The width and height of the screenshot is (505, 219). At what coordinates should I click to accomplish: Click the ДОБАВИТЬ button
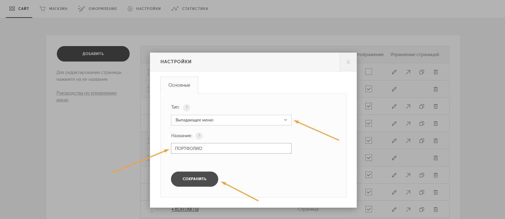click(93, 54)
